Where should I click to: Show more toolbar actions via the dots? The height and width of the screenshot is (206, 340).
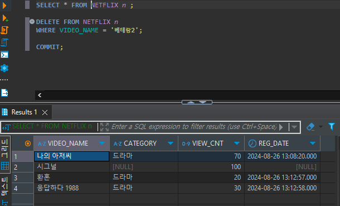pos(4,80)
